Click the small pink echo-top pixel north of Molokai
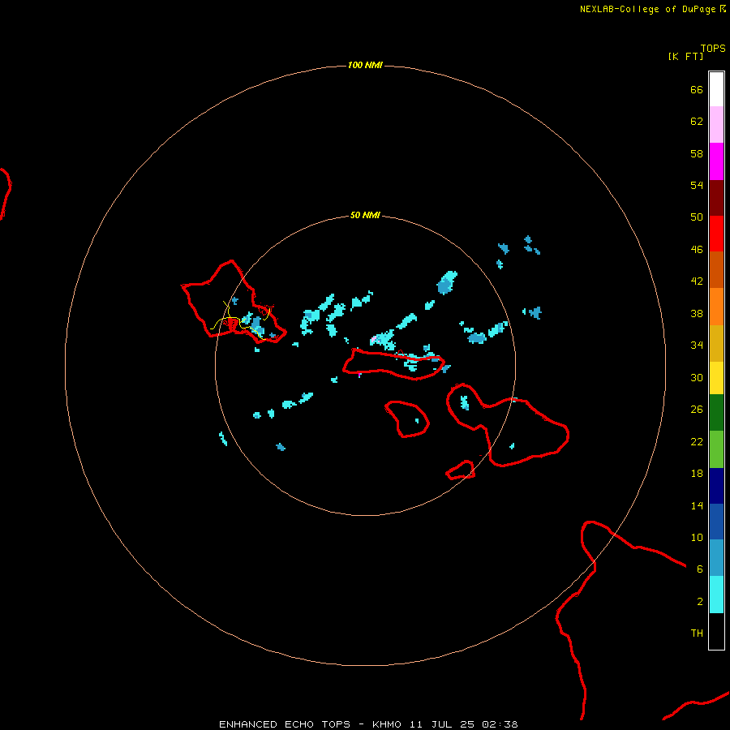 click(x=374, y=338)
